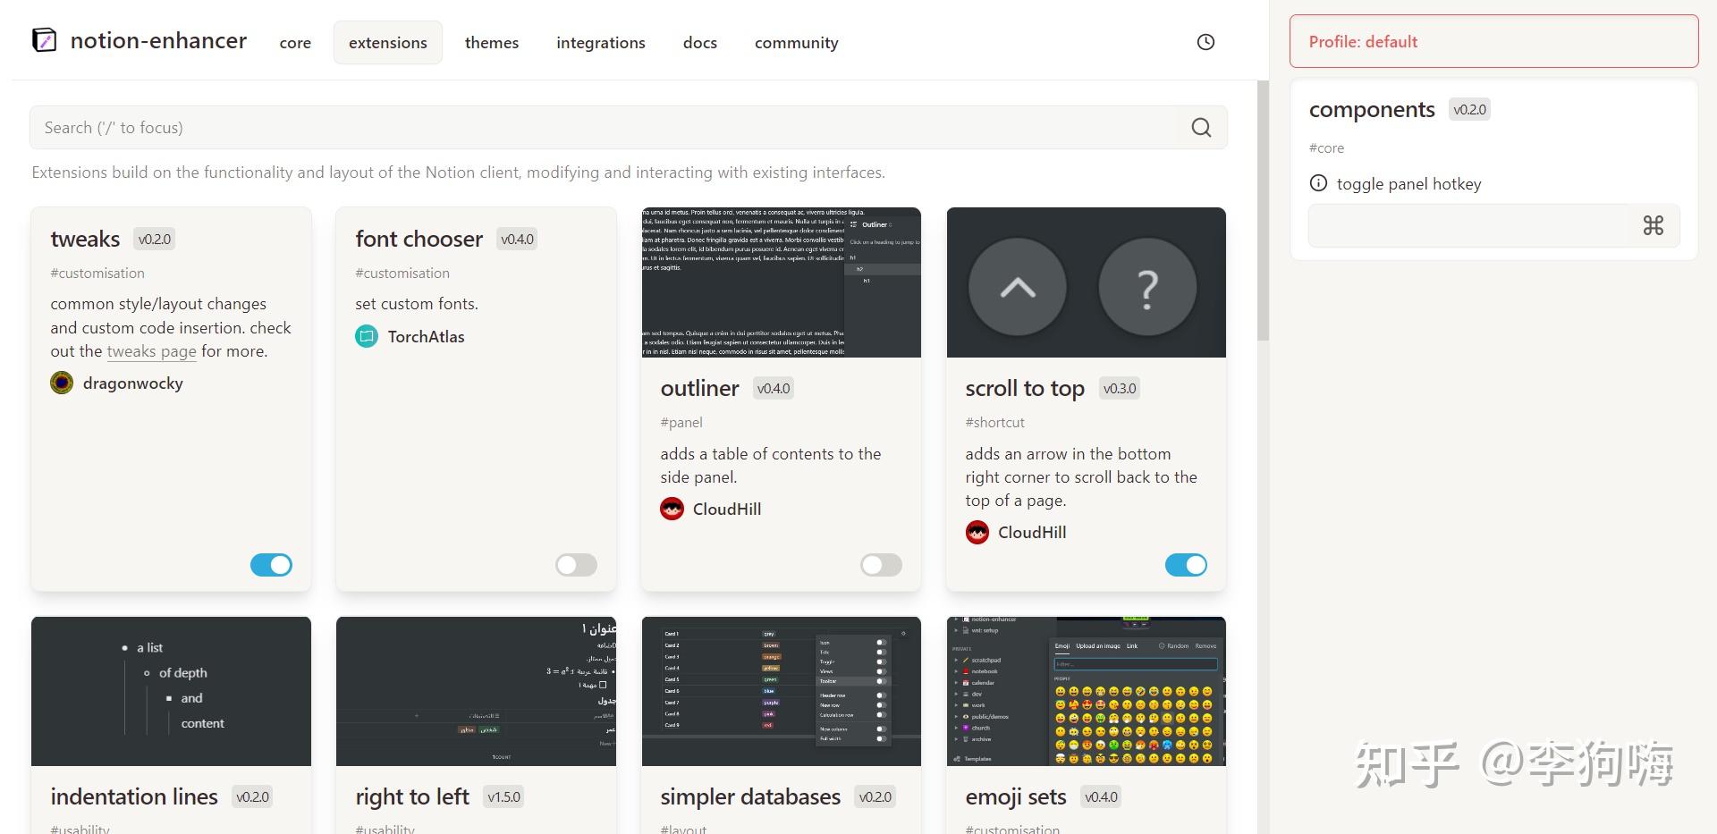Click the toggle panel hotkey input

[1493, 225]
